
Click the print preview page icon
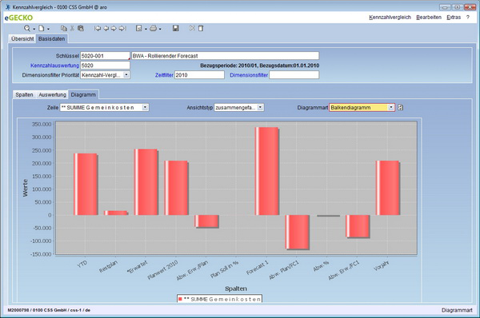pyautogui.click(x=139, y=28)
